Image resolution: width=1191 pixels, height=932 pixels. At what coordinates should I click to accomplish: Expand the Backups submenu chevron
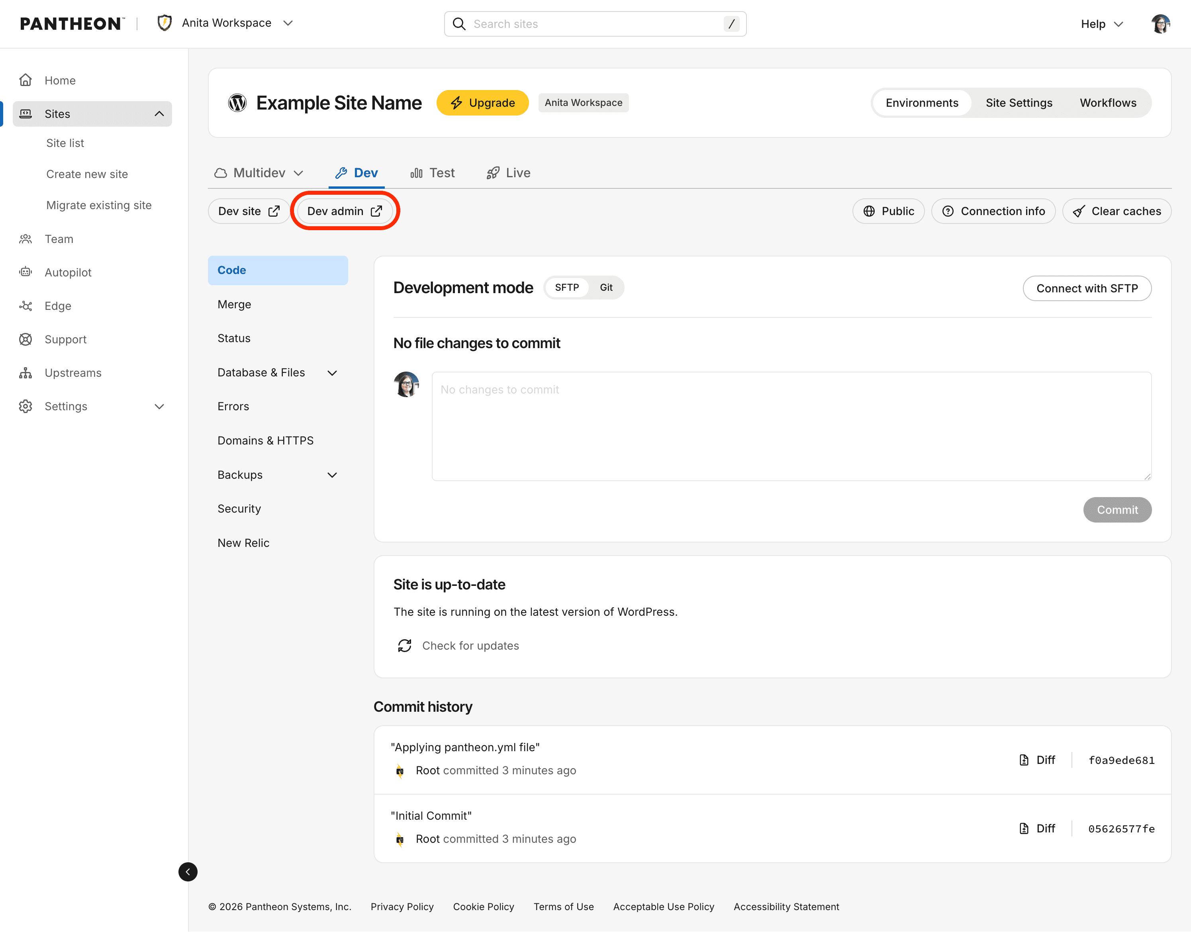[x=332, y=475]
